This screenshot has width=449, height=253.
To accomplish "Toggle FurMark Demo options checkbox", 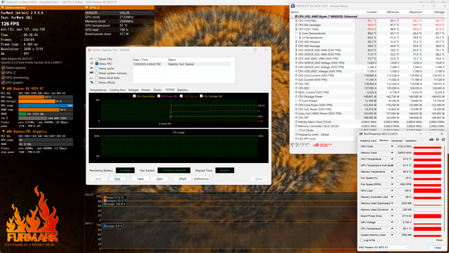I will pos(3,67).
